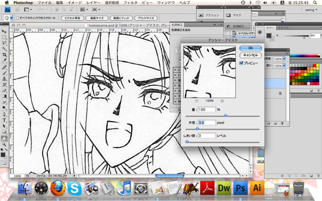Select the Move tool
The height and width of the screenshot is (201, 322).
[x=4, y=31]
